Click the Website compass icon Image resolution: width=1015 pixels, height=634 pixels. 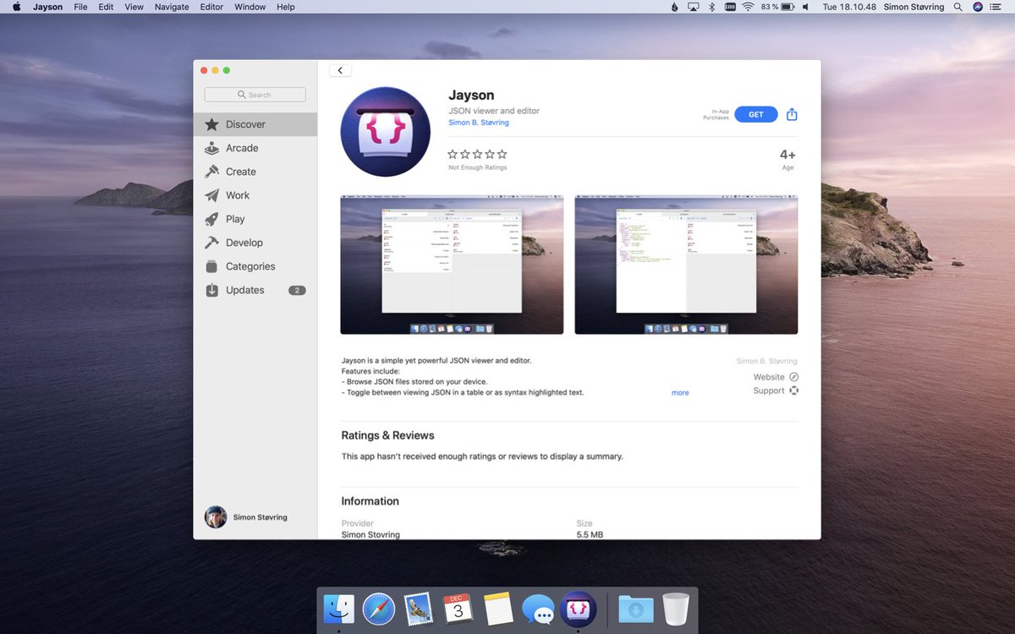[793, 377]
